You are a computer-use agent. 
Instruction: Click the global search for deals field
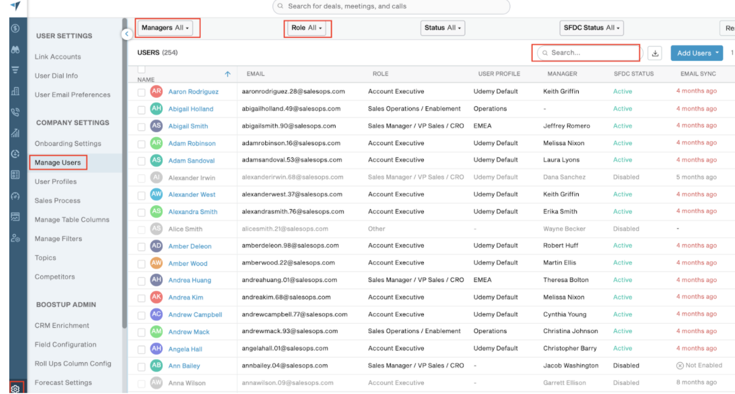[391, 6]
